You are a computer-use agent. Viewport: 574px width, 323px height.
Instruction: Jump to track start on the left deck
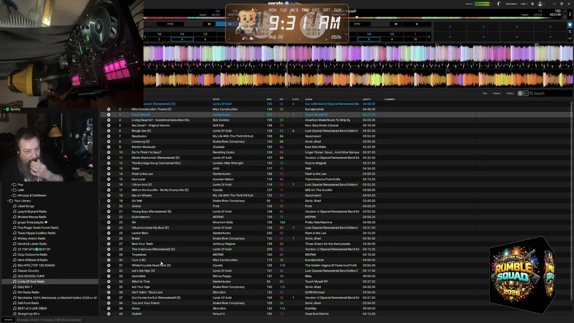pyautogui.click(x=209, y=24)
